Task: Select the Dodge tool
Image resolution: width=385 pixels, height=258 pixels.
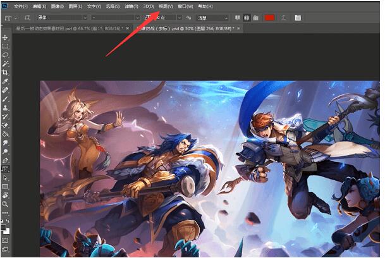Action: (x=5, y=152)
